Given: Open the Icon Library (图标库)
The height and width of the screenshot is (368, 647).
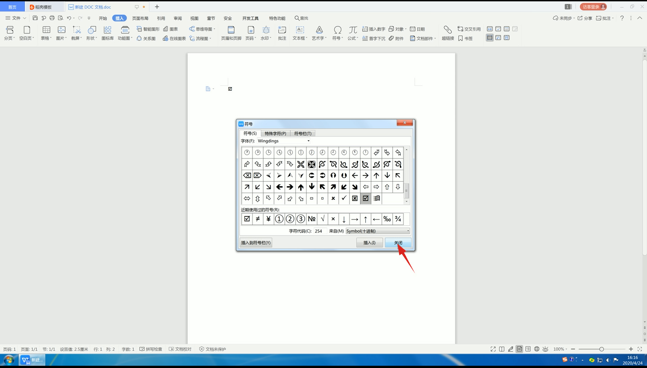Looking at the screenshot, I should point(107,33).
